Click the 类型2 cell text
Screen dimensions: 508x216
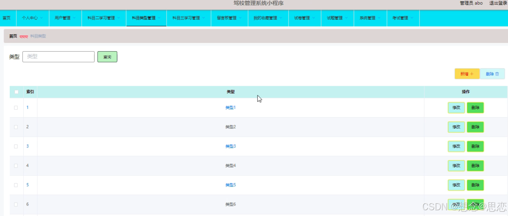click(x=231, y=127)
